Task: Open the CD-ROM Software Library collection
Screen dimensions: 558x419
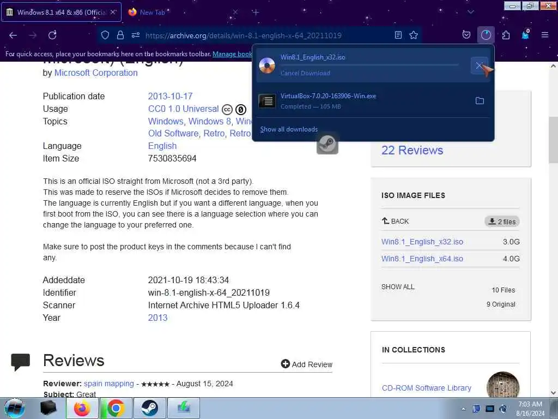Action: pos(426,388)
